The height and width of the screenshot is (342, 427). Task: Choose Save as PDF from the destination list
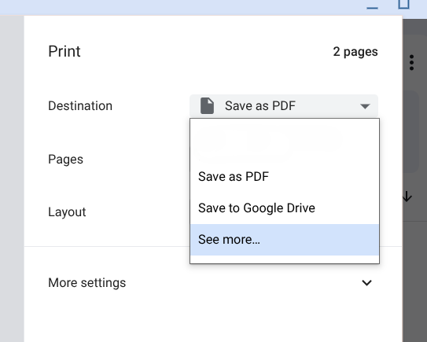285,177
